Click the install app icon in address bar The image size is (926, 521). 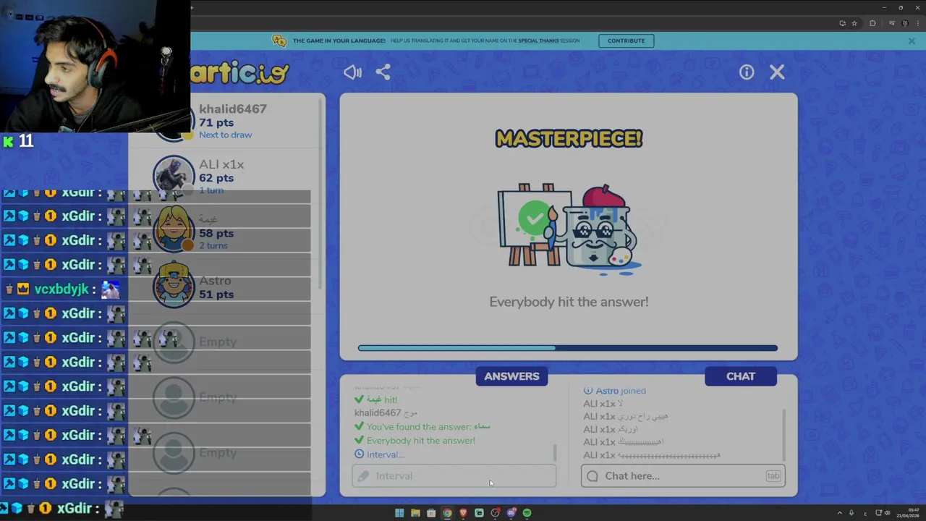click(x=842, y=23)
